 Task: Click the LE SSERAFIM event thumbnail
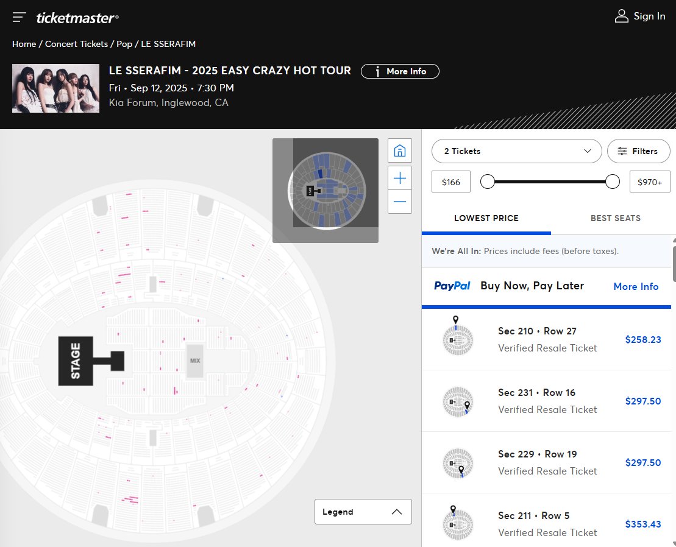tap(55, 88)
